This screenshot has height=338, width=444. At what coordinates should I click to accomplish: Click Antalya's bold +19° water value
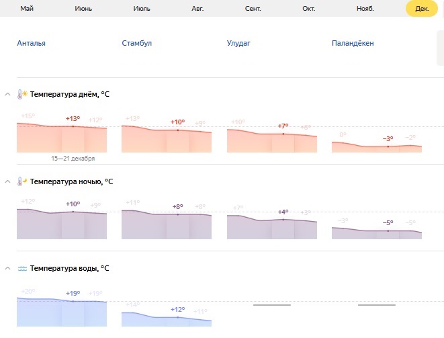pos(73,293)
